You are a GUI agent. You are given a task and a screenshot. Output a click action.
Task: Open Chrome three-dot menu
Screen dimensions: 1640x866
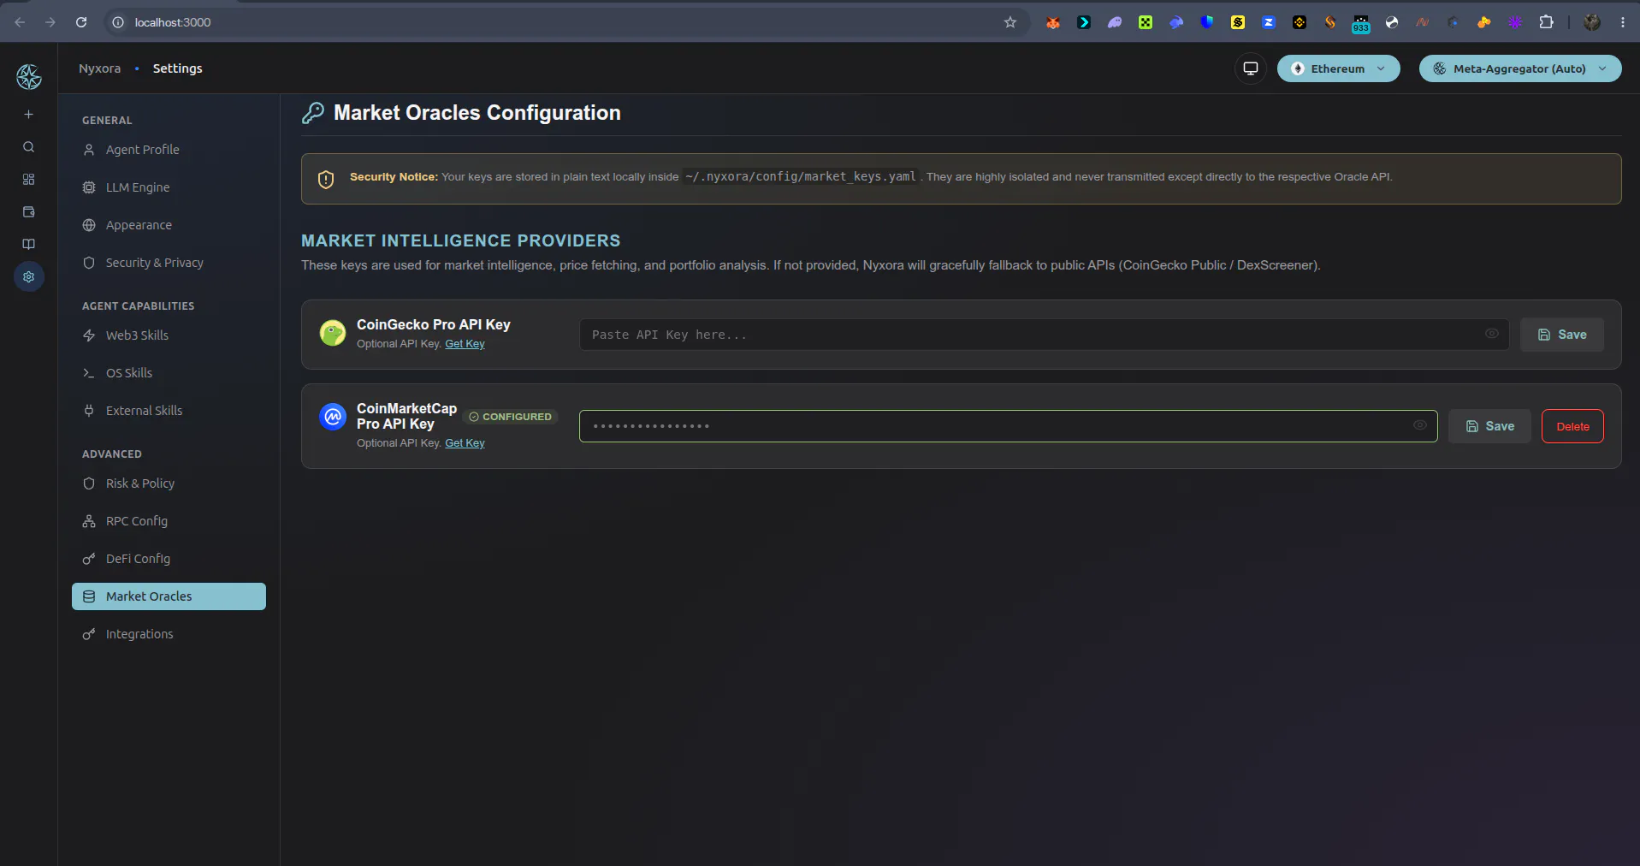(x=1623, y=22)
